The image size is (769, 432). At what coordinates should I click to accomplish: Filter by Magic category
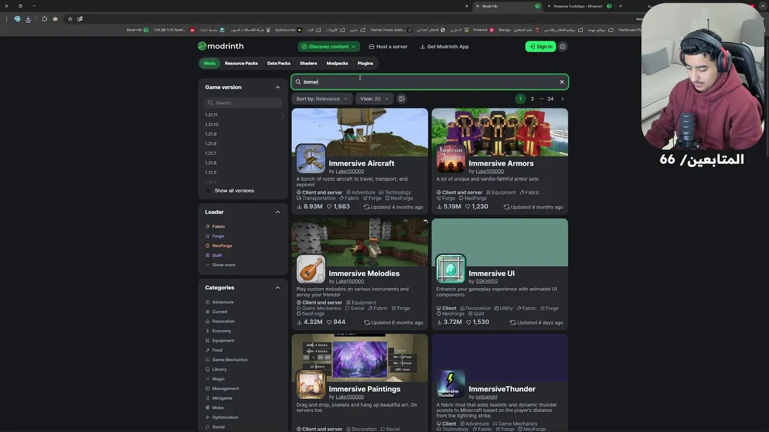click(x=215, y=379)
